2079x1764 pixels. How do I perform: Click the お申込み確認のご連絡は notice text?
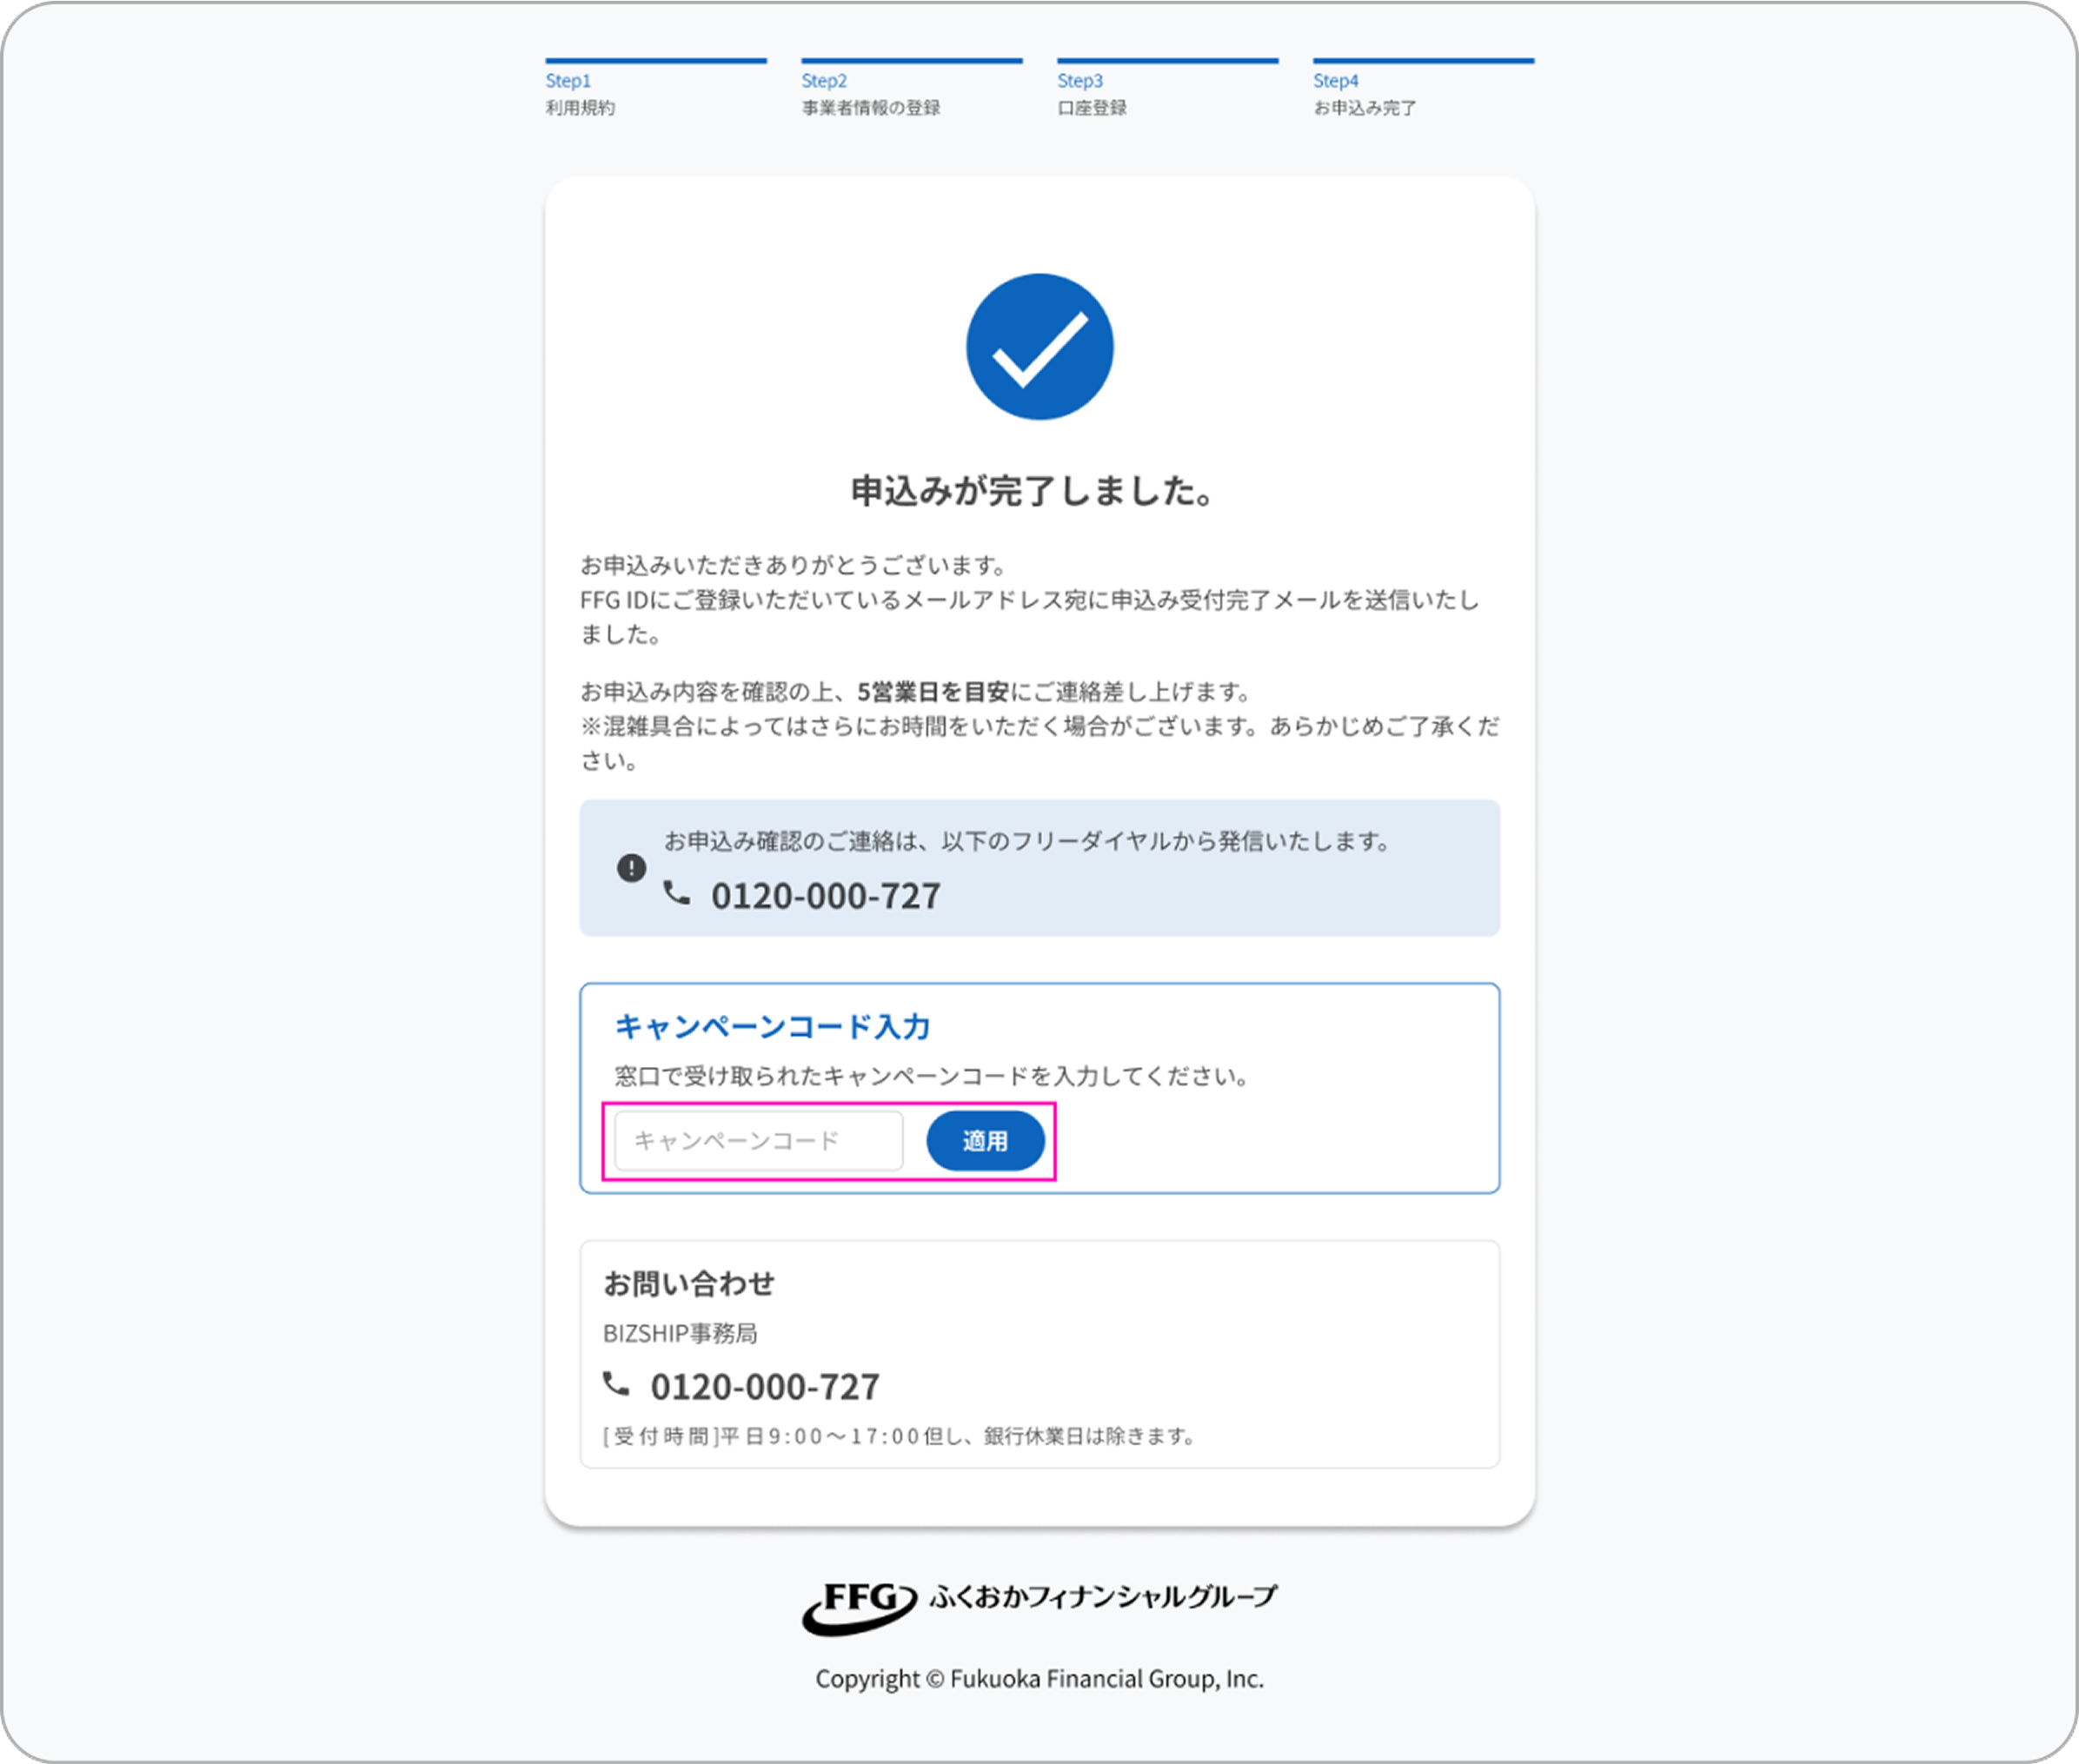click(x=1028, y=842)
